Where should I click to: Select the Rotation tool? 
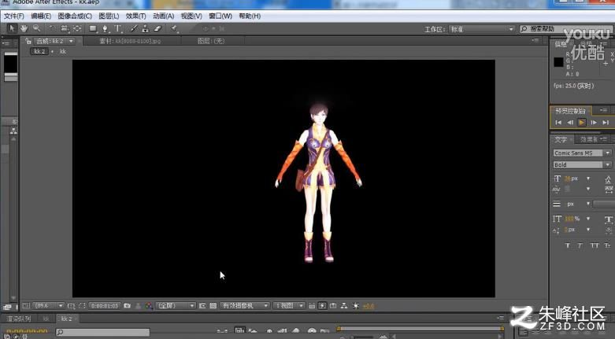pos(52,28)
